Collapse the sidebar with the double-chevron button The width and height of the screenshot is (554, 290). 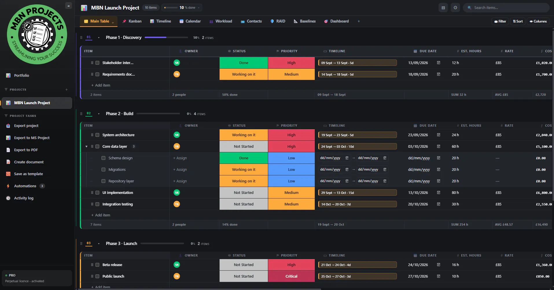pyautogui.click(x=69, y=6)
